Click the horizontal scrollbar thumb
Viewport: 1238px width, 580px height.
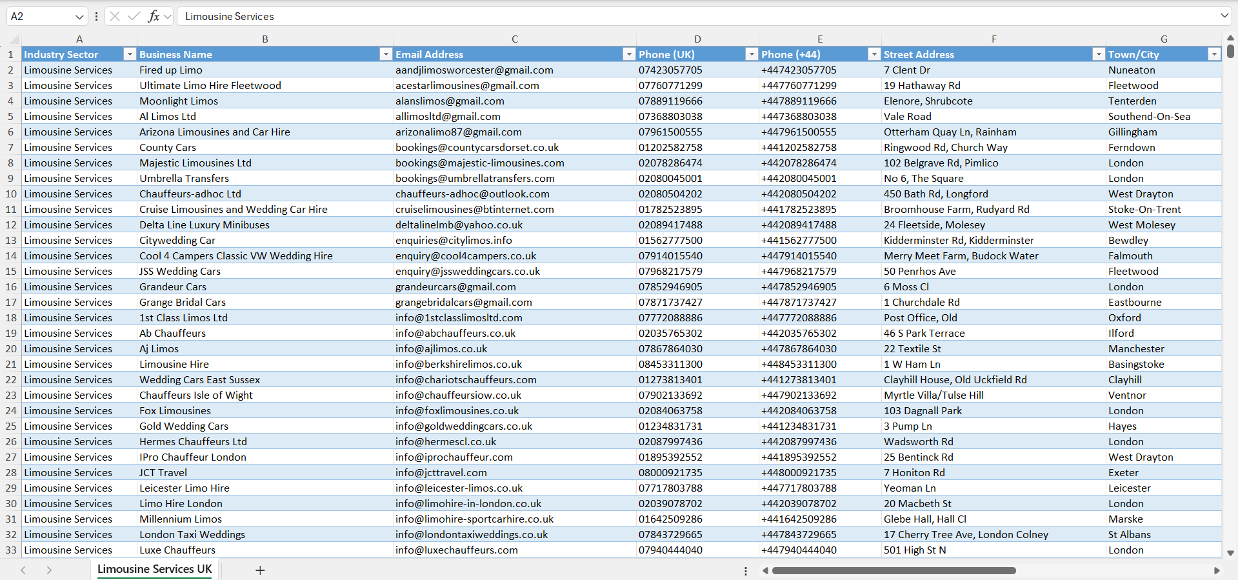coord(894,570)
